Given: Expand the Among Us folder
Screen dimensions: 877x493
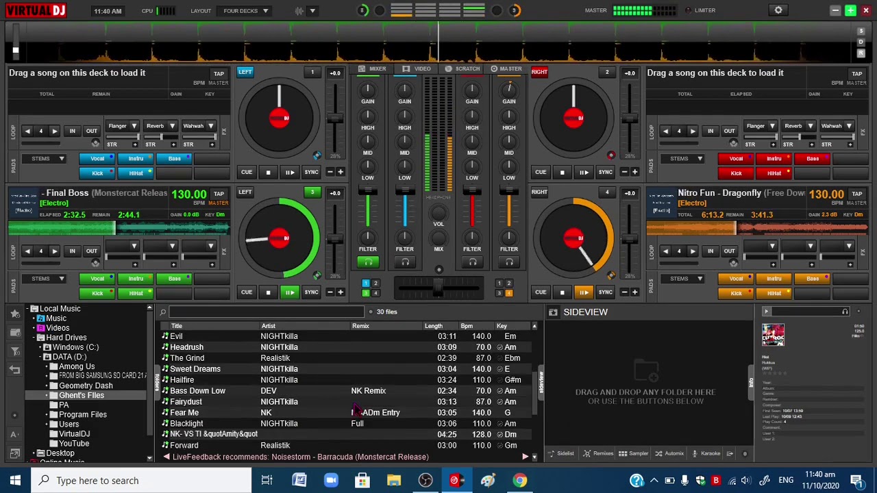Looking at the screenshot, I should 47,366.
